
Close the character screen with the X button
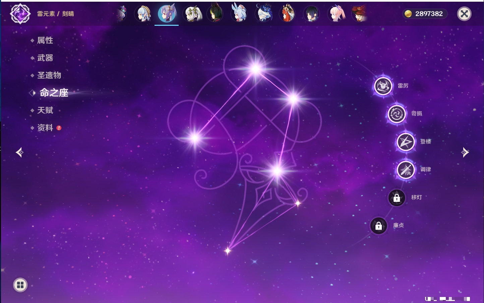tap(464, 14)
